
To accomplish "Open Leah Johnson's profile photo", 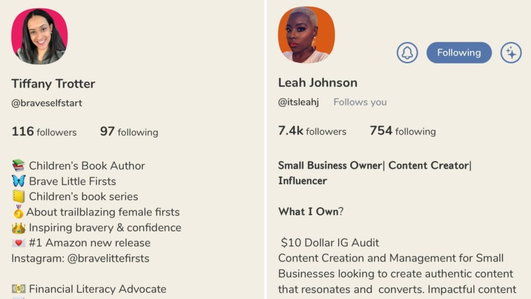I will pyautogui.click(x=306, y=36).
